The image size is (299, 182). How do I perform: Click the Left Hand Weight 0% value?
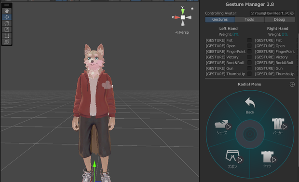click(x=235, y=35)
